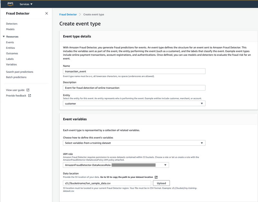Open Detectors in the sidebar
The image size is (258, 202).
point(12,24)
